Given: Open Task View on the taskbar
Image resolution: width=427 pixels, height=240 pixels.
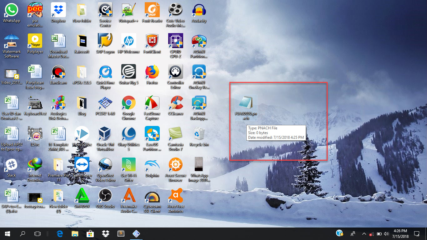Looking at the screenshot, I should [x=38, y=233].
